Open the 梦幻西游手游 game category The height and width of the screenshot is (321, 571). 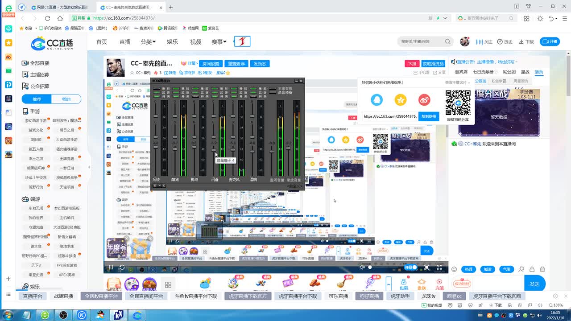click(x=36, y=120)
